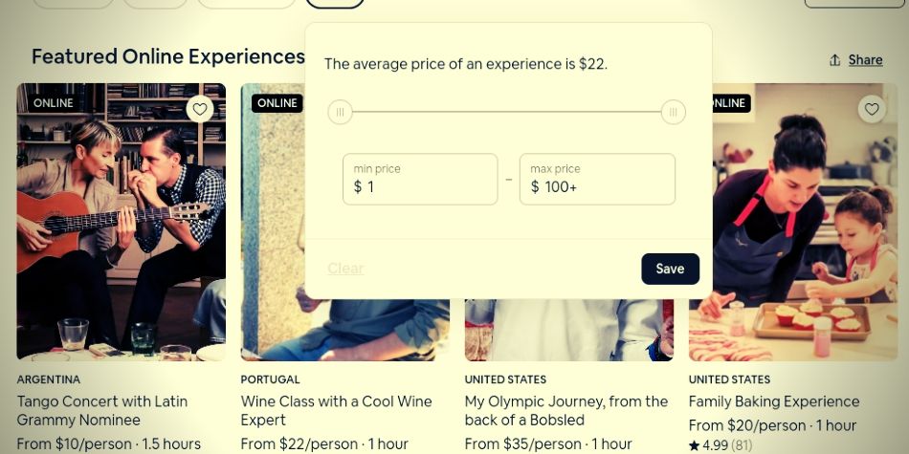Click the rating star under Family Baking
Screen dimensions: 909x454
(x=695, y=445)
